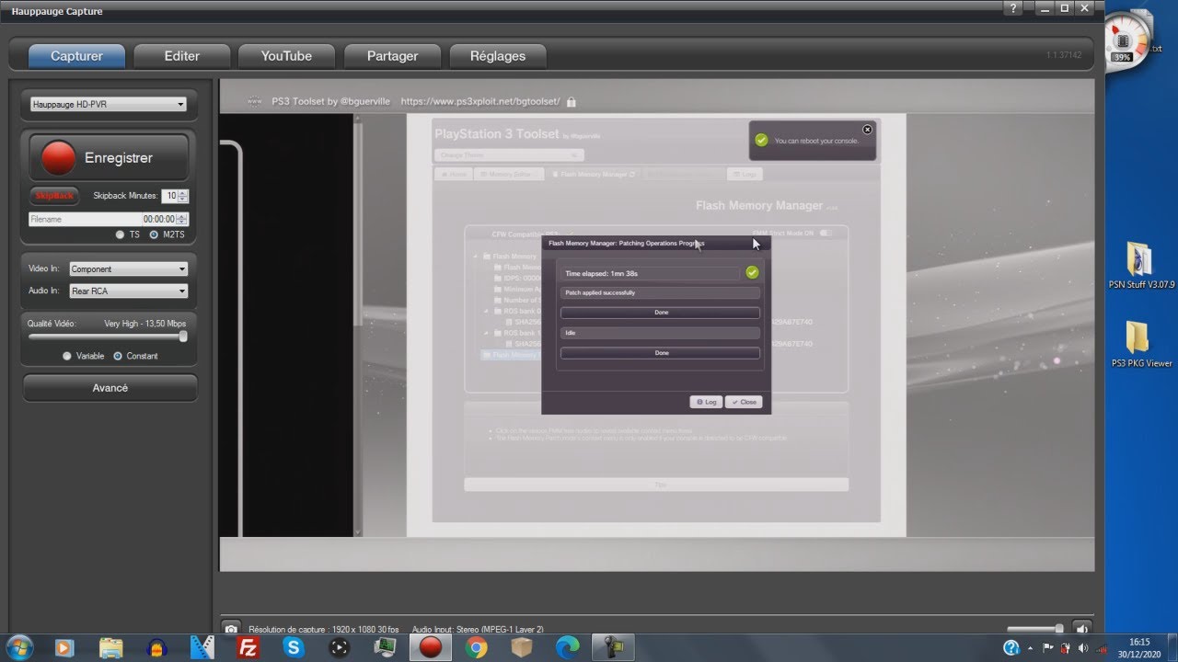The image size is (1178, 662).
Task: Open Skype from the taskbar
Action: (x=294, y=647)
